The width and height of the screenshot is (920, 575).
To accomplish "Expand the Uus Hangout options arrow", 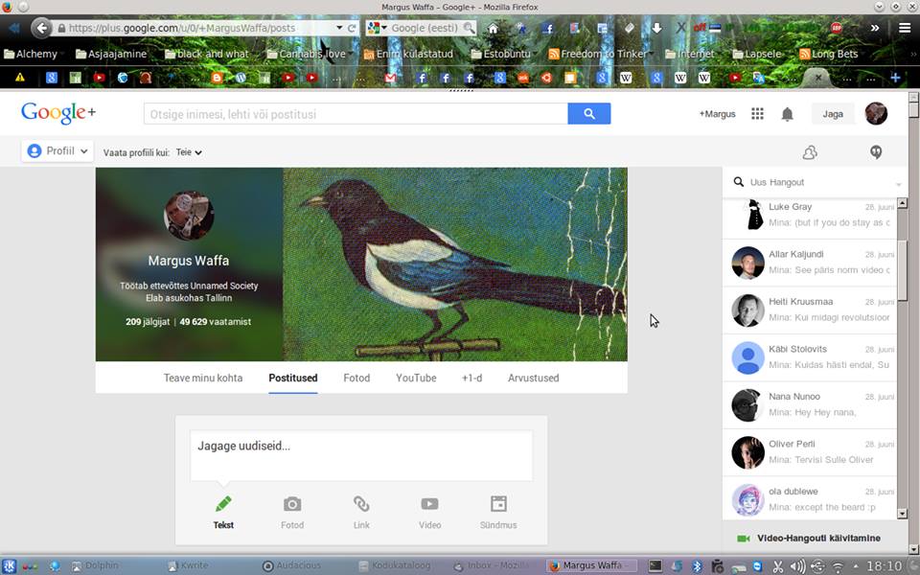I will coord(898,184).
